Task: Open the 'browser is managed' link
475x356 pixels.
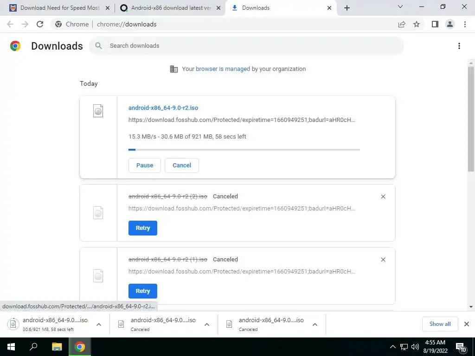Action: pos(223,69)
